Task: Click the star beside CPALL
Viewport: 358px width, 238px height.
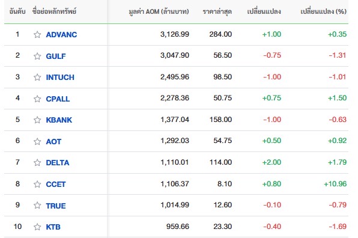Action: point(37,99)
